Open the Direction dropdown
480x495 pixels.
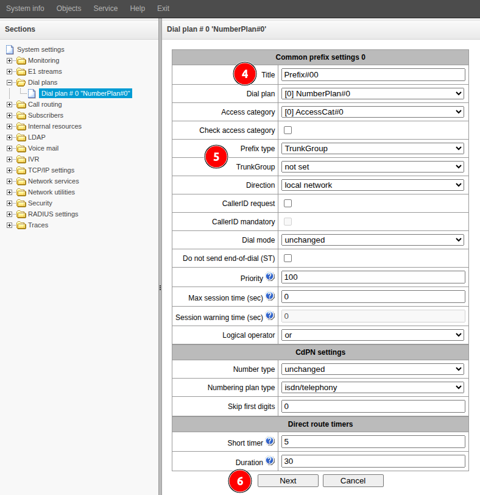tap(373, 185)
